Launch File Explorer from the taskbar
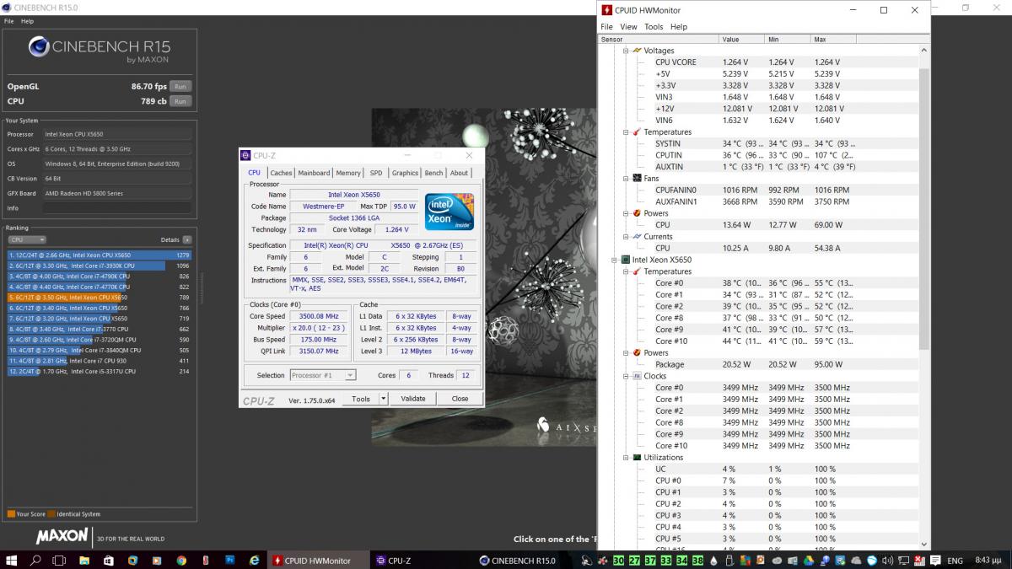 pos(84,560)
